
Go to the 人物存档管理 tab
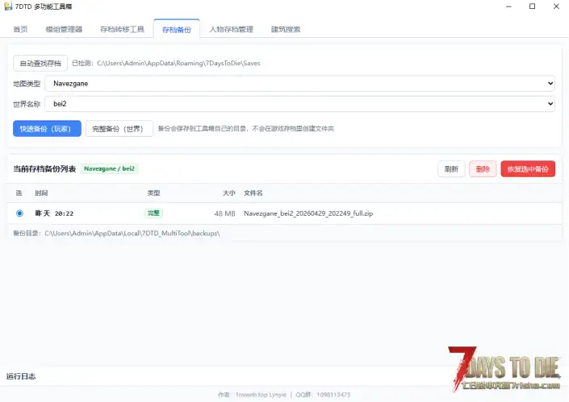[231, 29]
